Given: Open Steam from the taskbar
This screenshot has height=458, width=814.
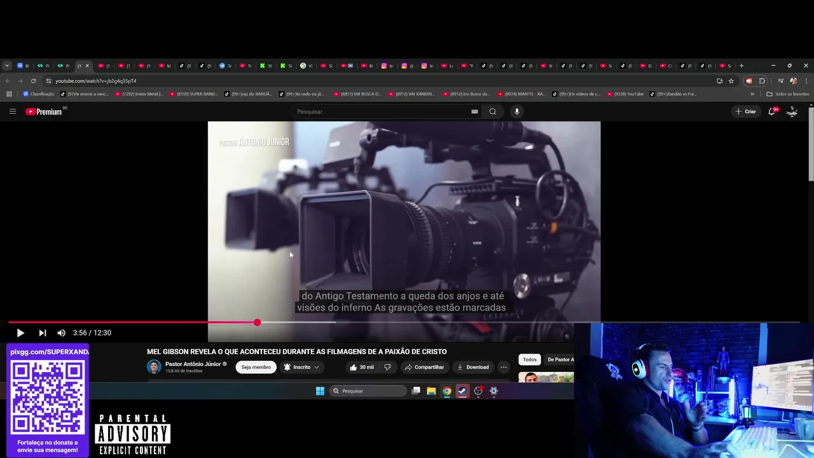Looking at the screenshot, I should (462, 391).
